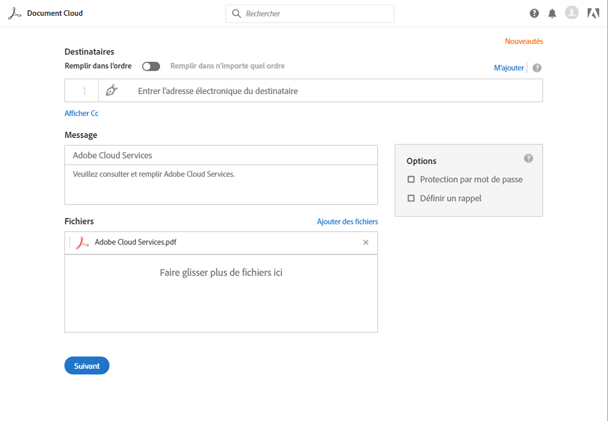Click the Options help question mark
Screen dimensions: 608x421
[x=528, y=158]
